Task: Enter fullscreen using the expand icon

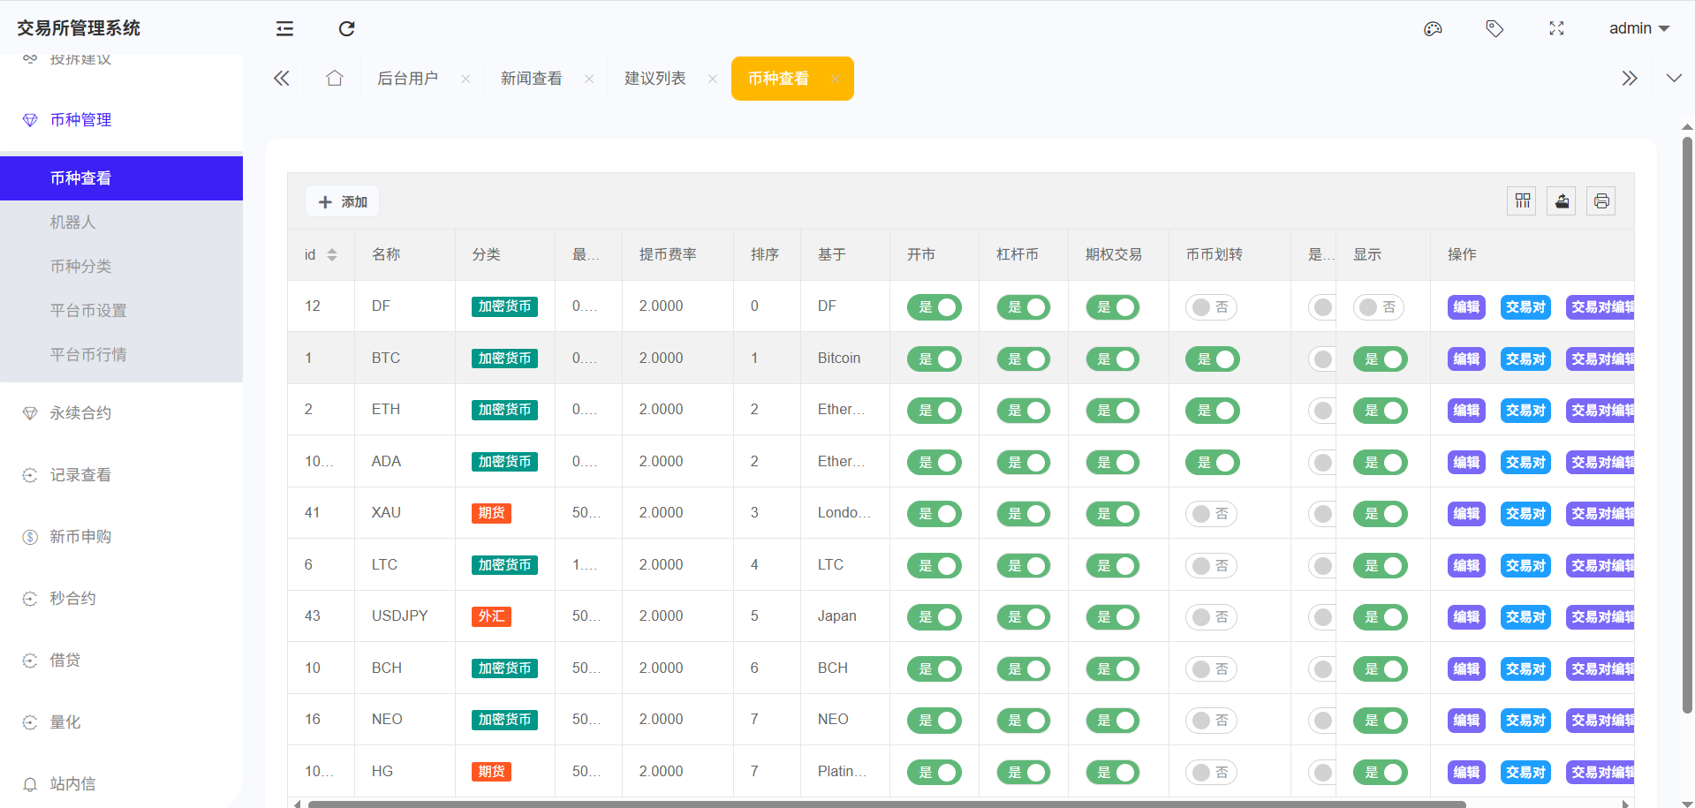Action: point(1556,29)
